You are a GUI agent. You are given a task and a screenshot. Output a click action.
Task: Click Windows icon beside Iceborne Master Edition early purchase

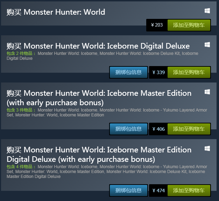click(207, 92)
